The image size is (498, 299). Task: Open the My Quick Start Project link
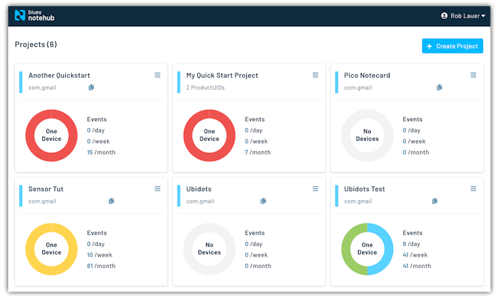[222, 75]
